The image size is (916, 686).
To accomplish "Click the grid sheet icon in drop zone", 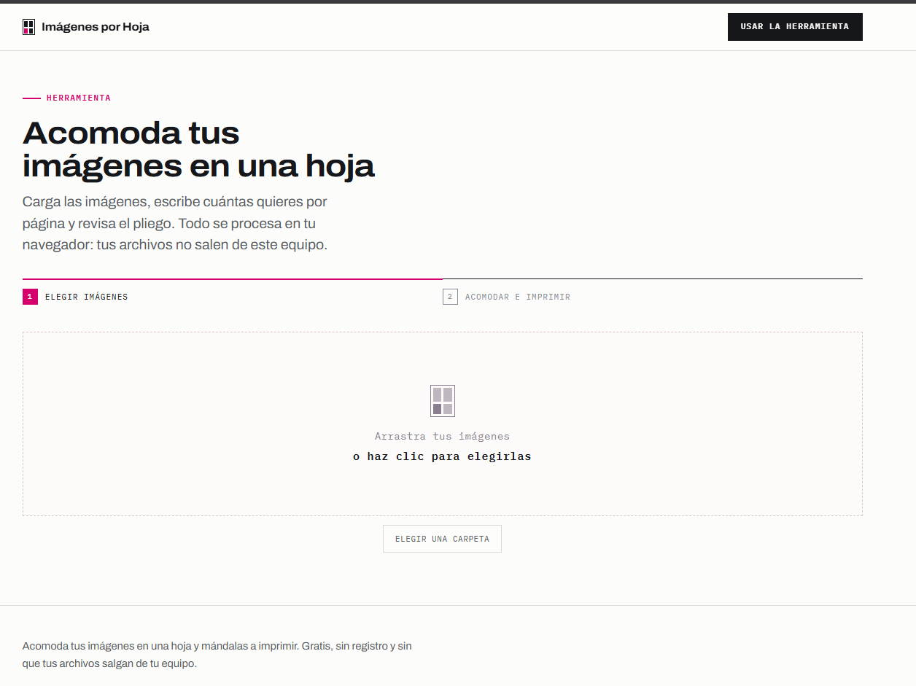I will [x=443, y=401].
